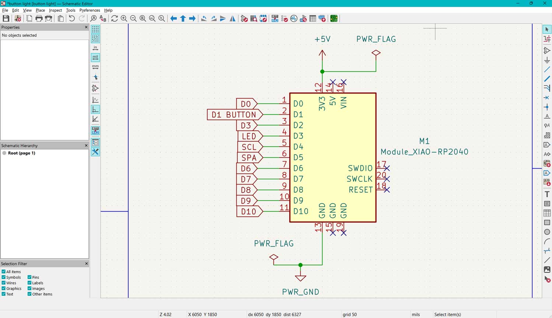Uncheck Wires in the Selection Filter
The width and height of the screenshot is (552, 318).
pos(3,283)
